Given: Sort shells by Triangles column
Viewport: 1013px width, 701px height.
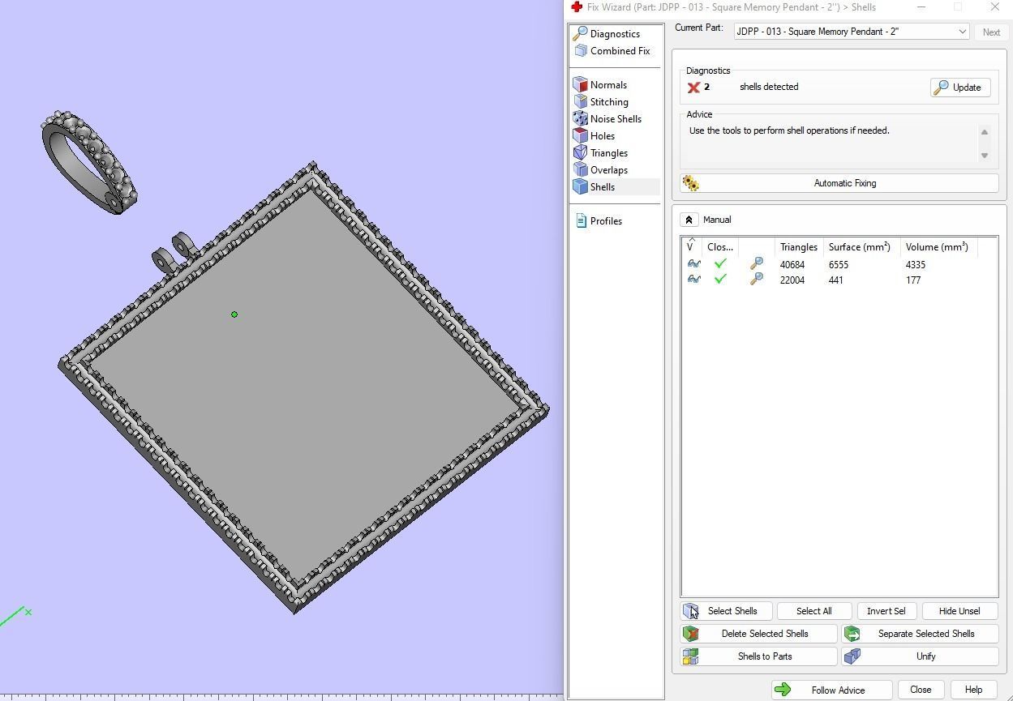Looking at the screenshot, I should (x=799, y=247).
